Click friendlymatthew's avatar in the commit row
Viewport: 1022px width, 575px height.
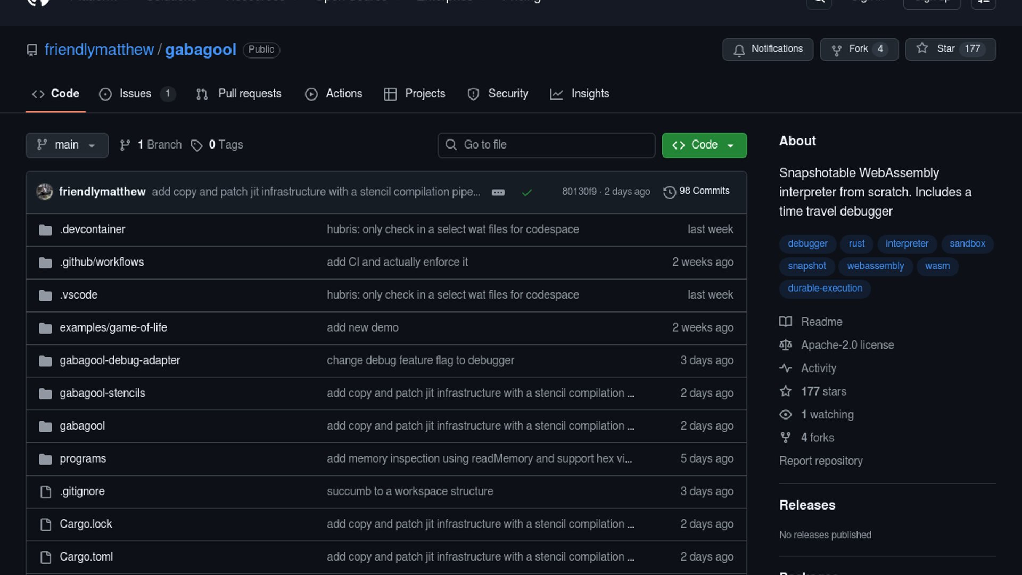click(45, 192)
